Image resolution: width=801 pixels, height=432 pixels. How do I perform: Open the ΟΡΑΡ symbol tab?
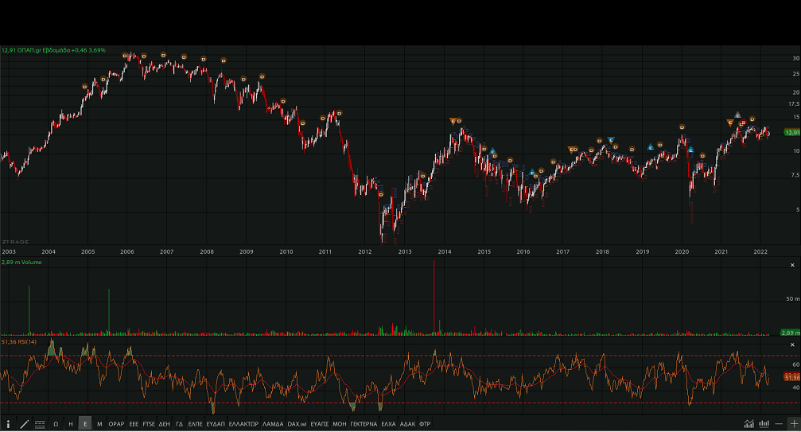coord(117,424)
